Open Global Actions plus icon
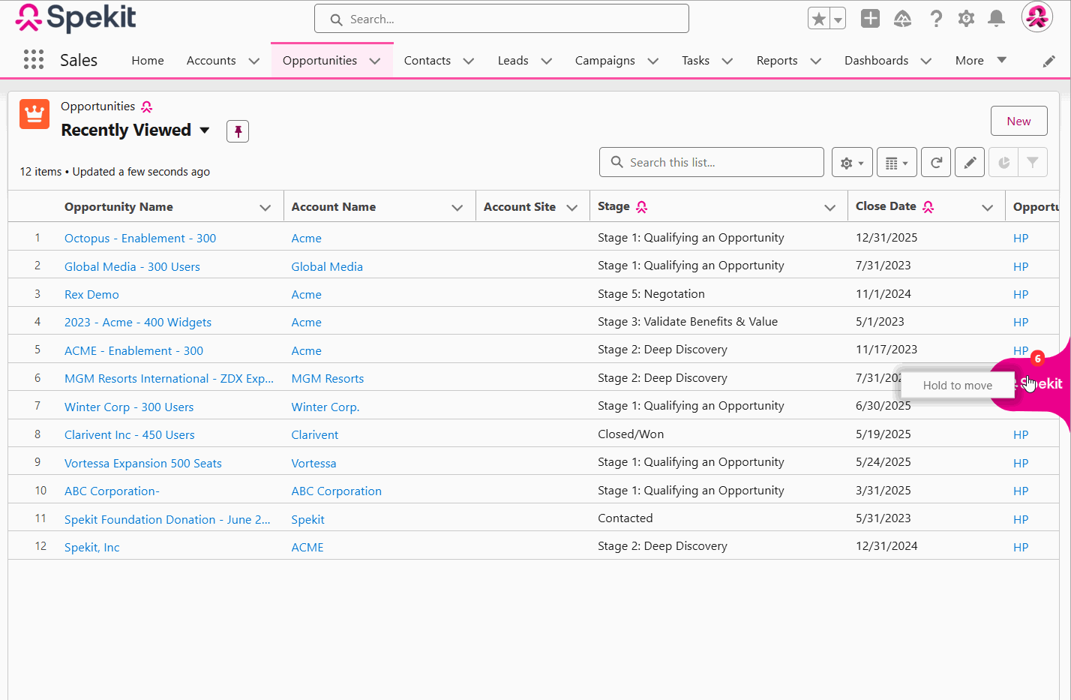1071x700 pixels. pos(870,19)
